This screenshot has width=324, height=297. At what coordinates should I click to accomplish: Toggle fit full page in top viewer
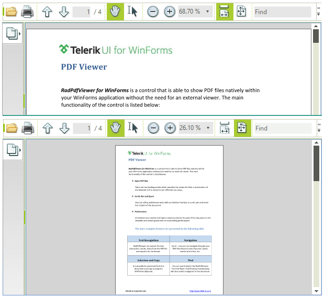(241, 11)
